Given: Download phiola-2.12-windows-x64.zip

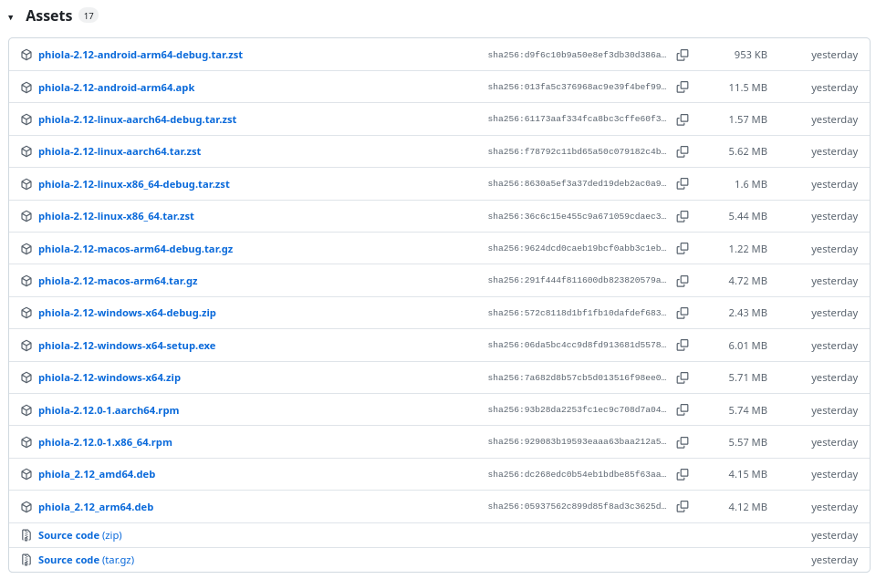Looking at the screenshot, I should 109,377.
